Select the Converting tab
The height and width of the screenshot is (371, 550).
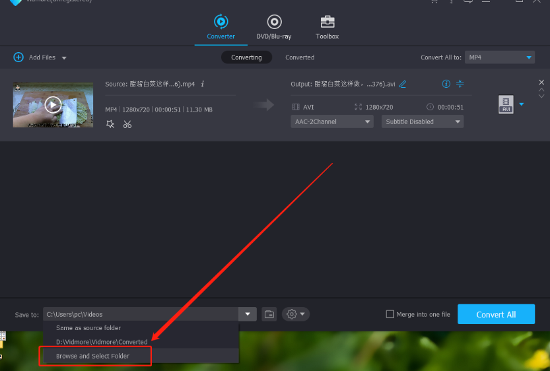click(246, 57)
